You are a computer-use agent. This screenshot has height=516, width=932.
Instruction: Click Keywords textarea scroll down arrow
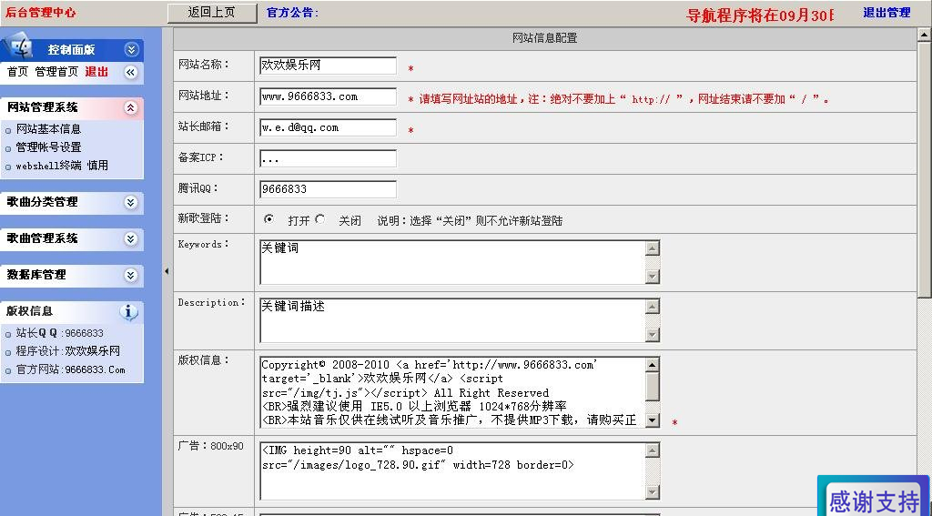[x=653, y=277]
